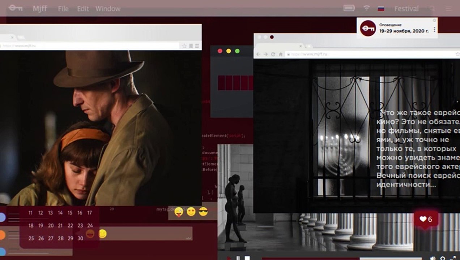460x260 pixels.
Task: Open the File menu
Action: (x=63, y=9)
